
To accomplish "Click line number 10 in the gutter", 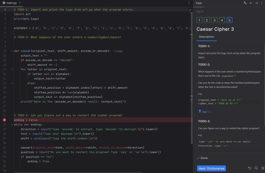I will coord(5,51).
